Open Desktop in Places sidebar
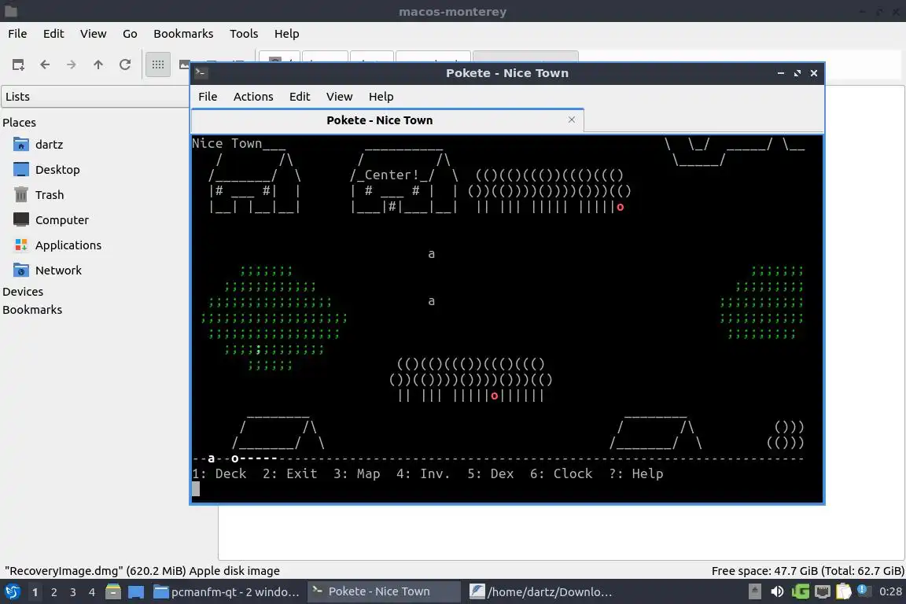Screen dimensions: 906x604 (46, 169)
